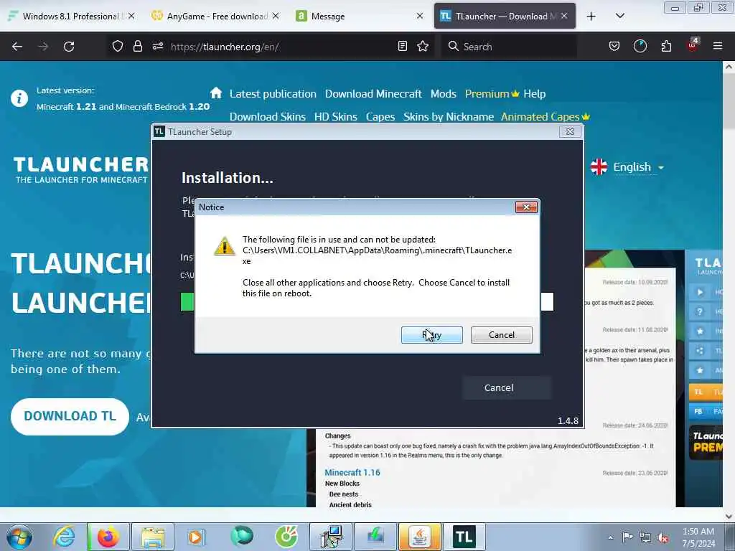Click the DOWNLOAD TL button
This screenshot has height=551, width=735.
click(x=70, y=416)
